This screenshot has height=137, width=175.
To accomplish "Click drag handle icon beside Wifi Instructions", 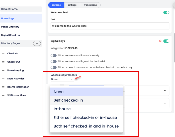I will pyautogui.click(x=3, y=95).
